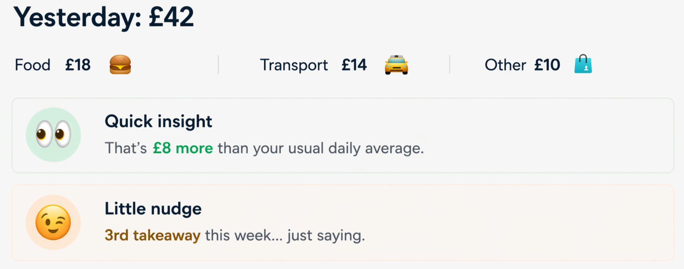The image size is (684, 269).
Task: Click the divider between Transport and Other
Action: point(449,65)
